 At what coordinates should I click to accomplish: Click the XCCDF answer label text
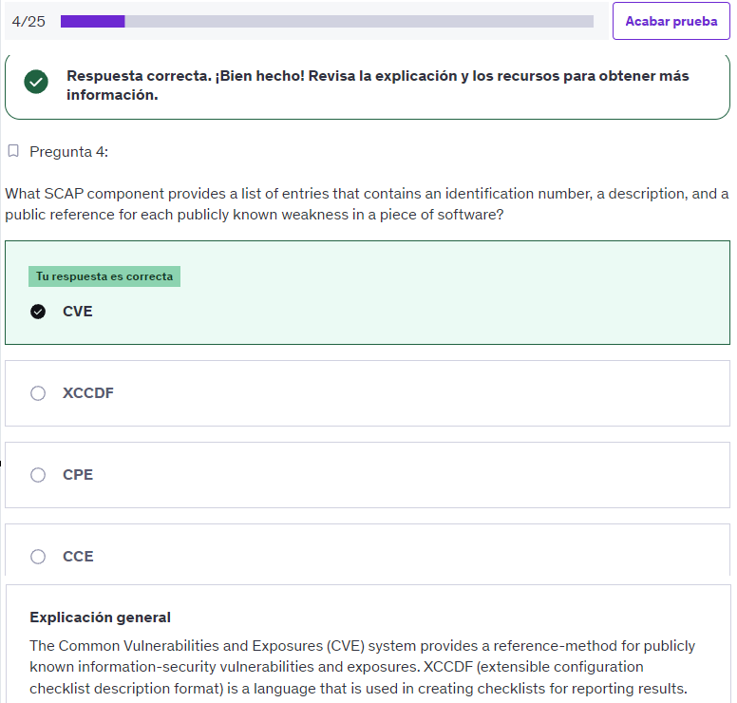(88, 393)
